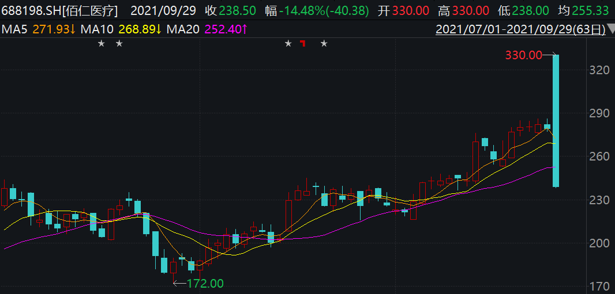Click the 2021/09/29 date in the header

pos(163,11)
